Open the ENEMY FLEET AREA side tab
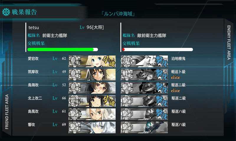This screenshot has width=236, height=141. point(229,42)
